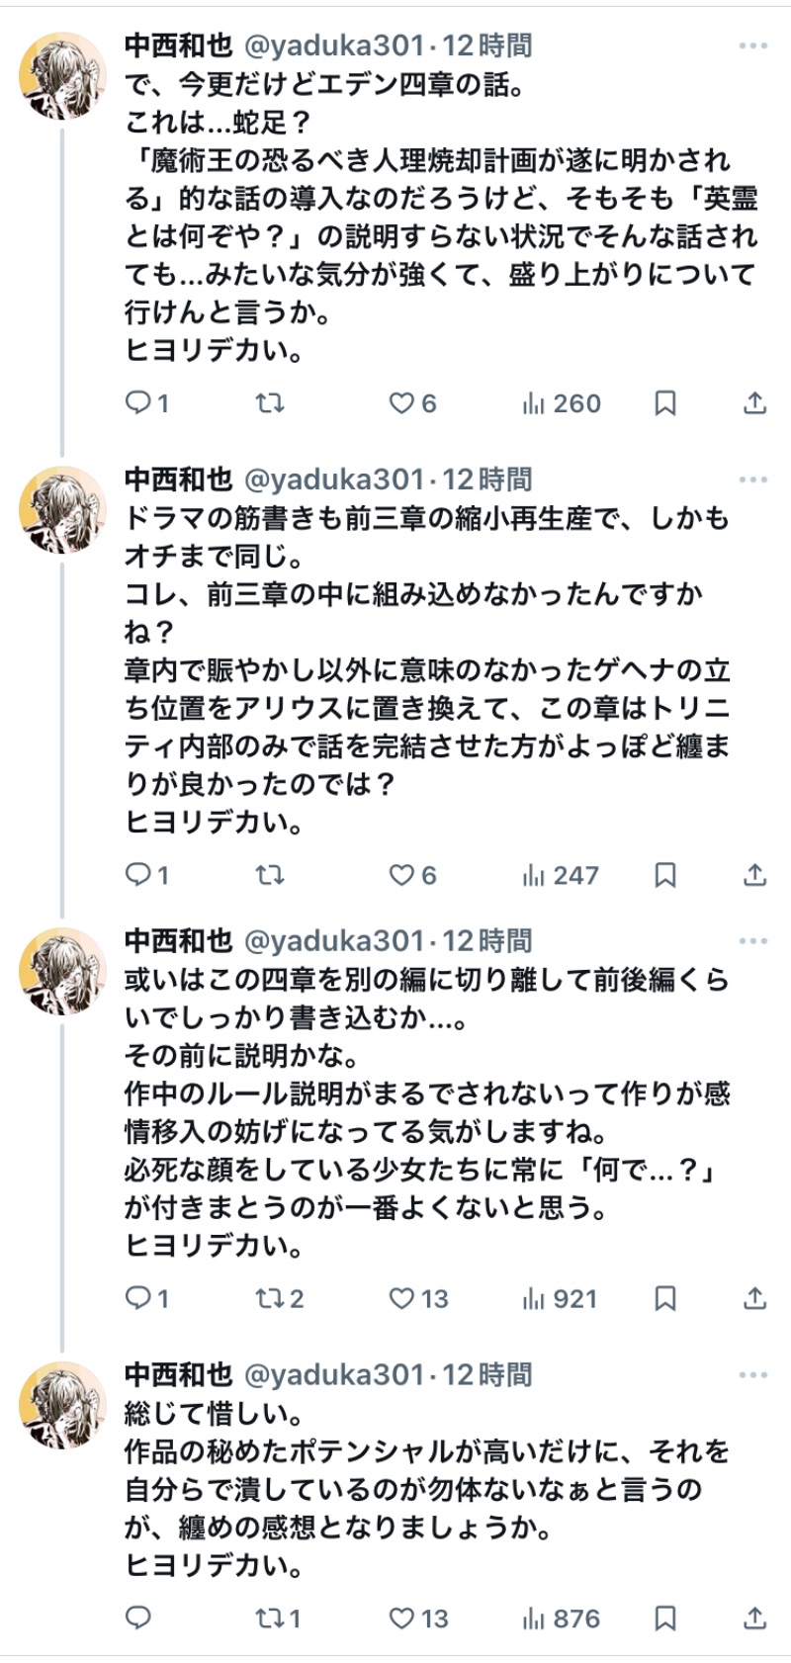Image resolution: width=791 pixels, height=1663 pixels.
Task: Open view count 876 on the last tweet
Action: coord(562,1619)
